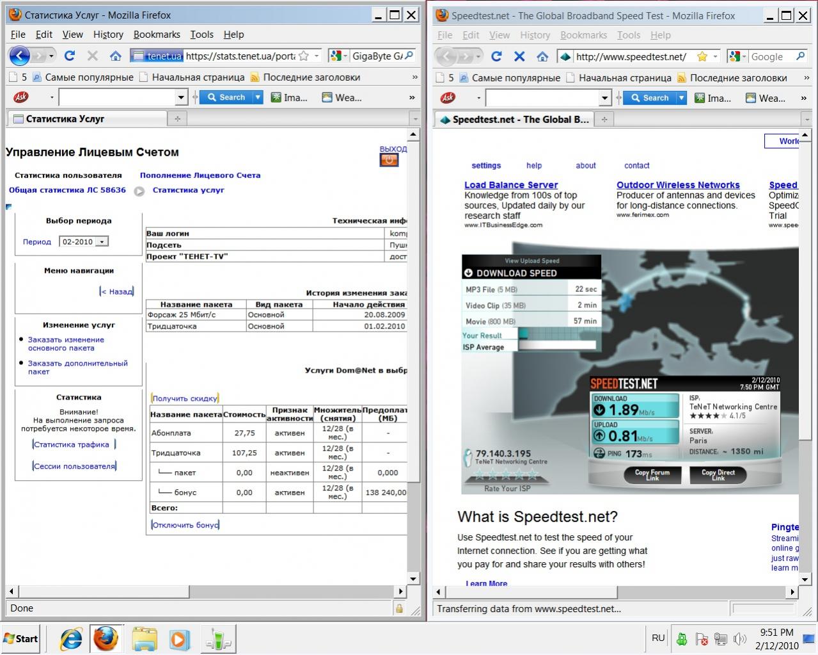
Task: Click the Speedtest address bar URL field
Action: (x=630, y=56)
